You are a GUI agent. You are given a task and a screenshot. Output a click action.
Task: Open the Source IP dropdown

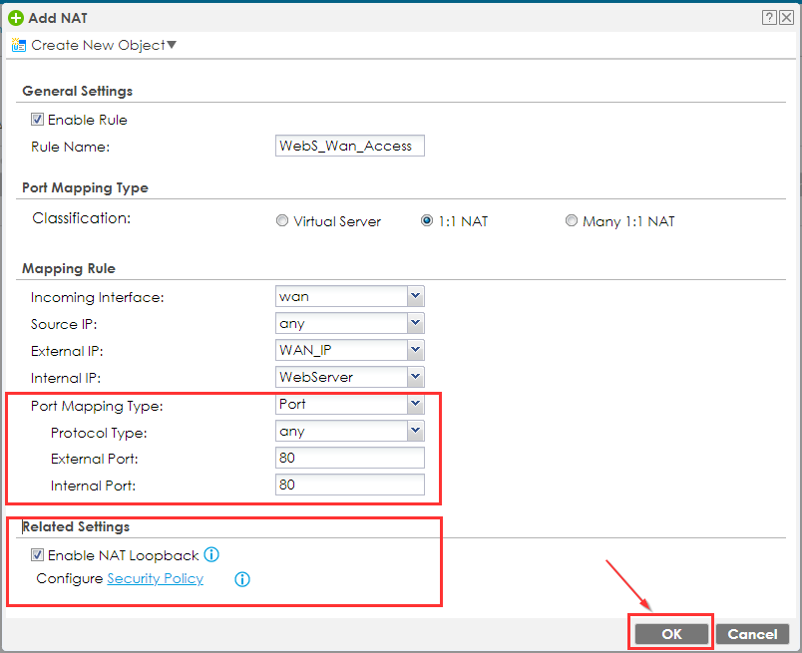415,323
